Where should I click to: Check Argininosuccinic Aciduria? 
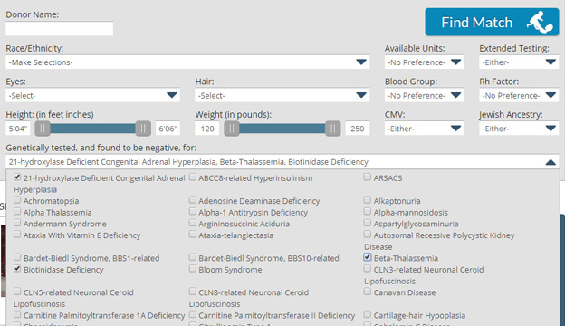click(193, 223)
